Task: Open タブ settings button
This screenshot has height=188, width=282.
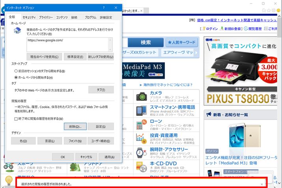Action: pos(101,90)
